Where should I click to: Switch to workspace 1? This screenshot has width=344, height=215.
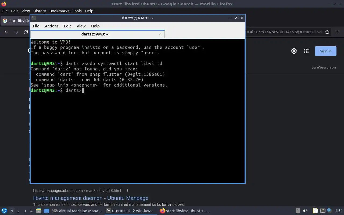pyautogui.click(x=12, y=211)
